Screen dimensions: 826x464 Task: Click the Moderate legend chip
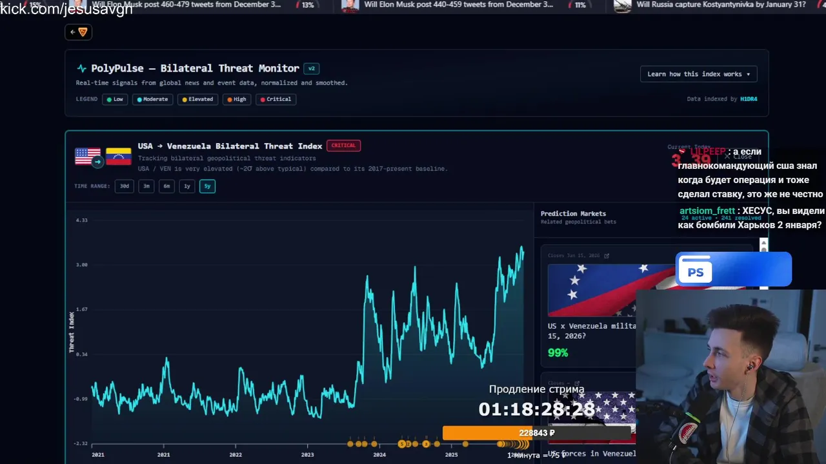point(152,99)
